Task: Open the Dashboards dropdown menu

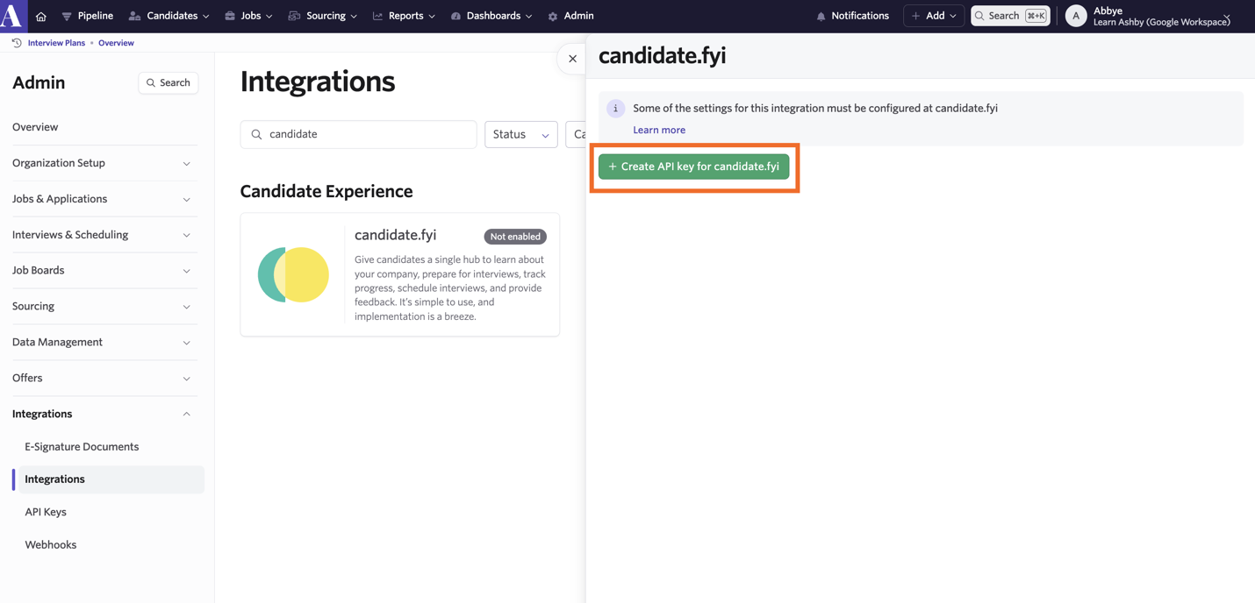Action: 491,16
